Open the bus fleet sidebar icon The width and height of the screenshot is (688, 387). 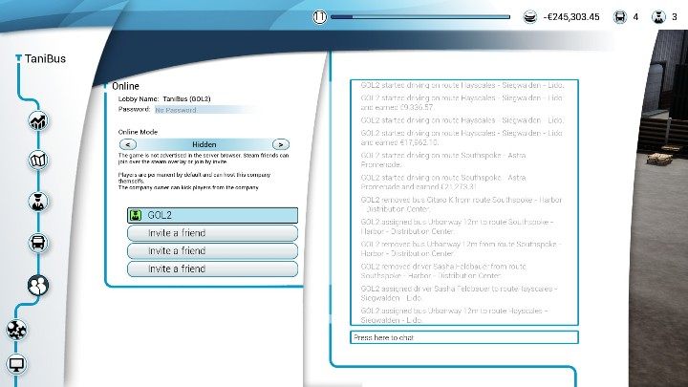coord(40,243)
